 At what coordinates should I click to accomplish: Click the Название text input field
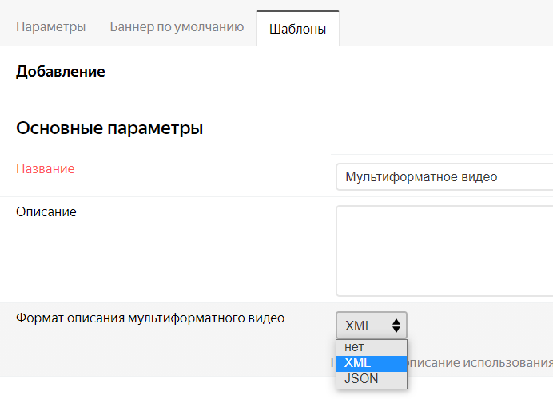[x=444, y=176]
